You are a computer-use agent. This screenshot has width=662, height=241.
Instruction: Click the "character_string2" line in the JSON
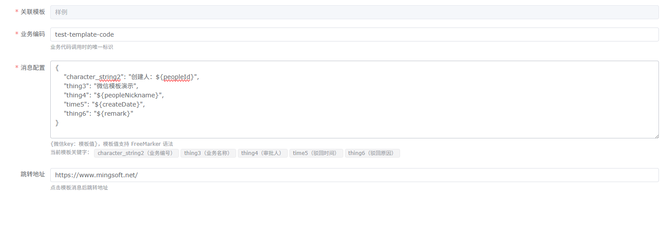pyautogui.click(x=131, y=77)
